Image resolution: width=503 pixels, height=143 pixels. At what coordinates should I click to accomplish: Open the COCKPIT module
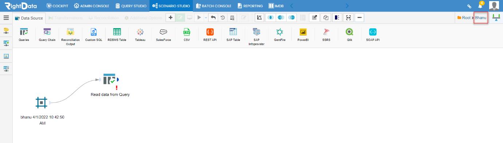[x=58, y=6]
